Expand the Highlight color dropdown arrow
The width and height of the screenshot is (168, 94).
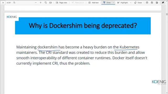131,3
